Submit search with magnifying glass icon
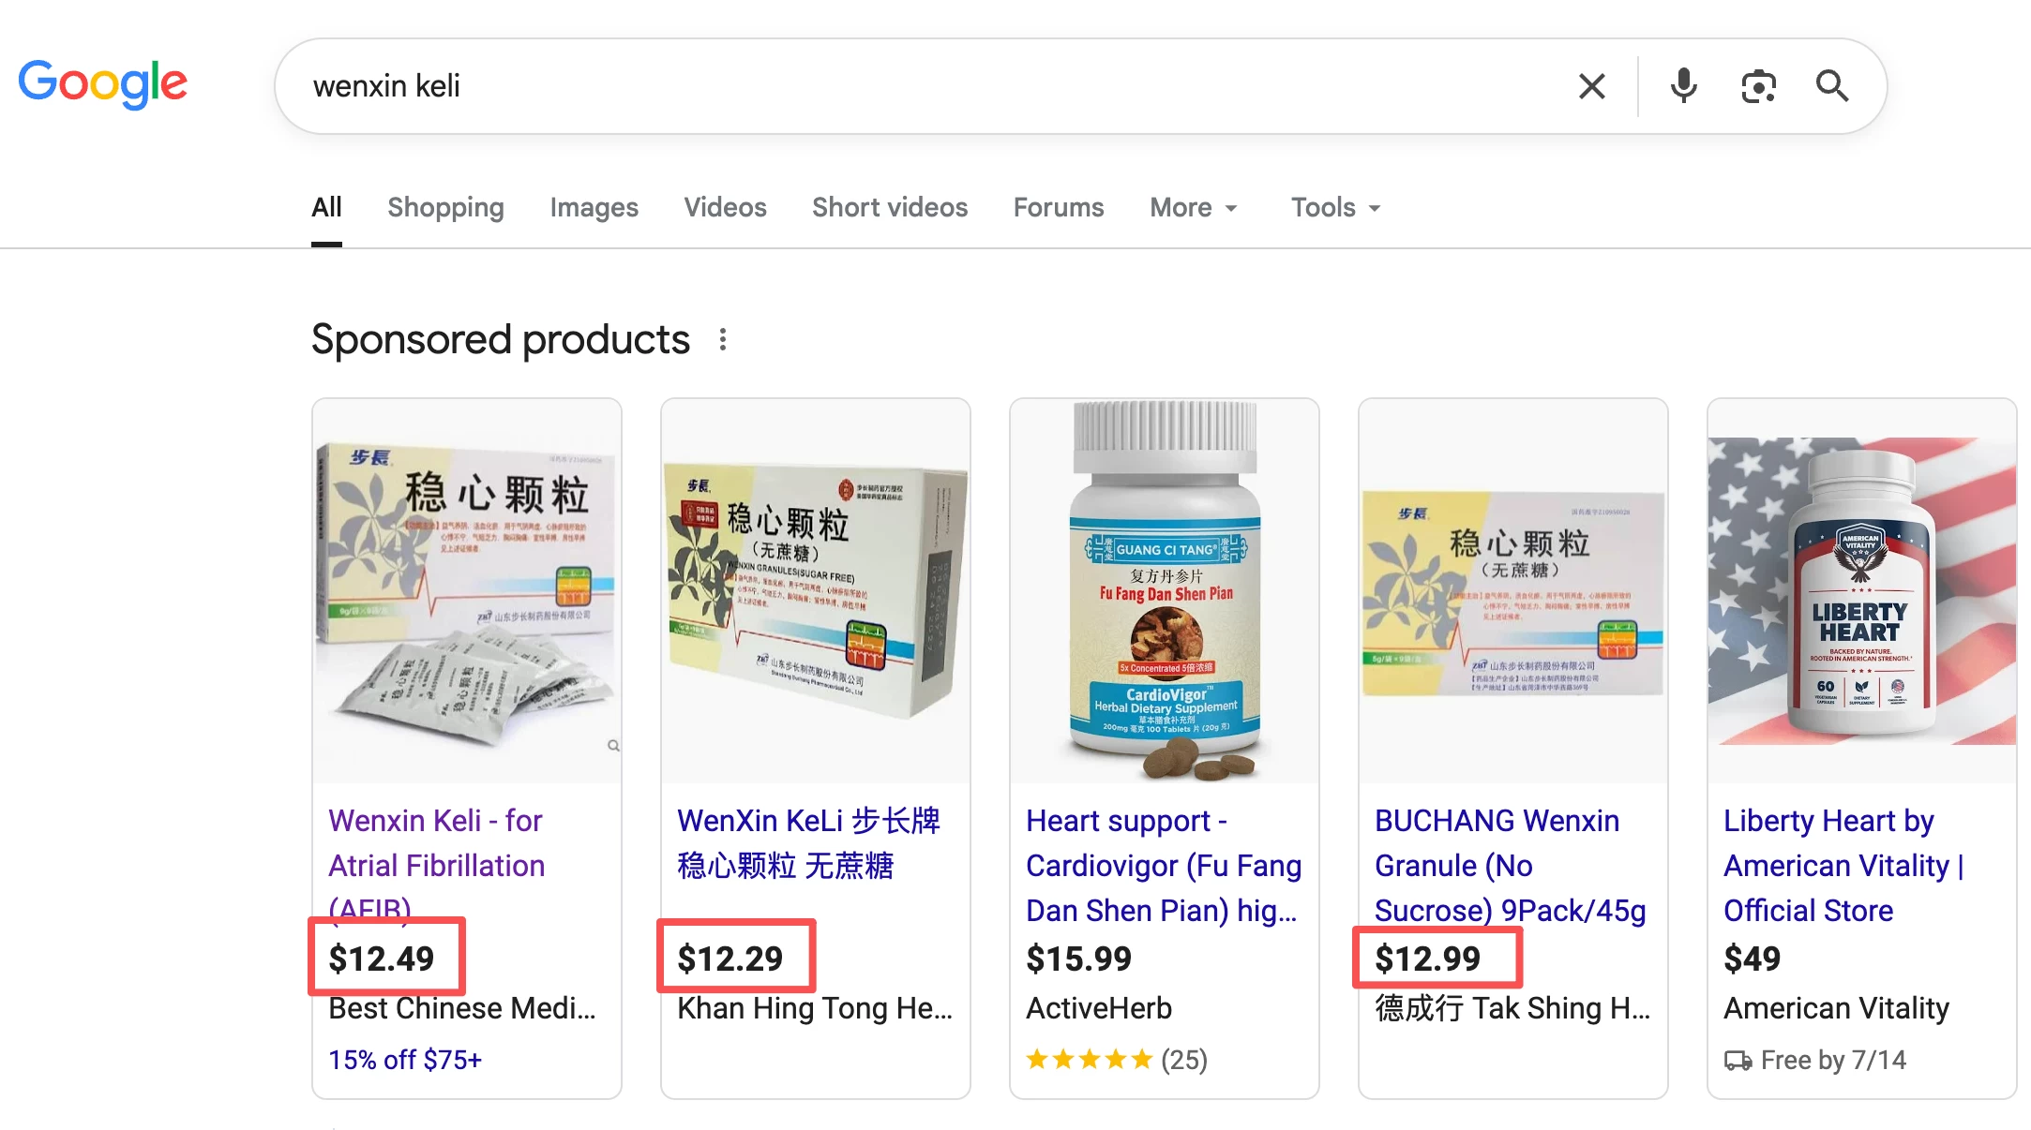Image resolution: width=2031 pixels, height=1130 pixels. [x=1831, y=86]
